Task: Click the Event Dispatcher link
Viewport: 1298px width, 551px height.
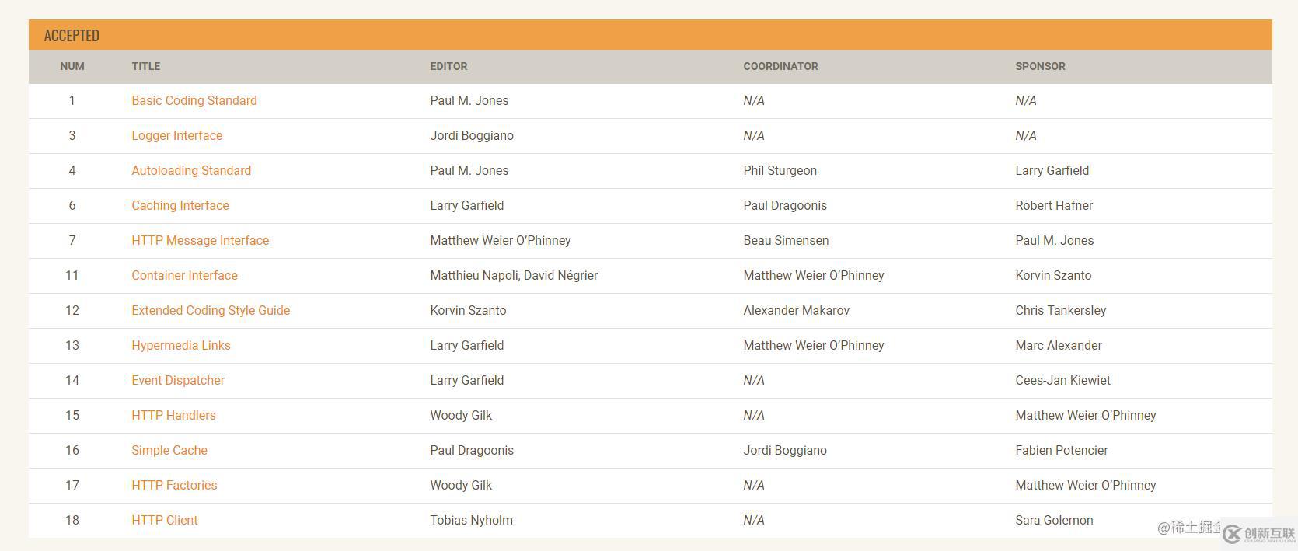Action: click(178, 380)
